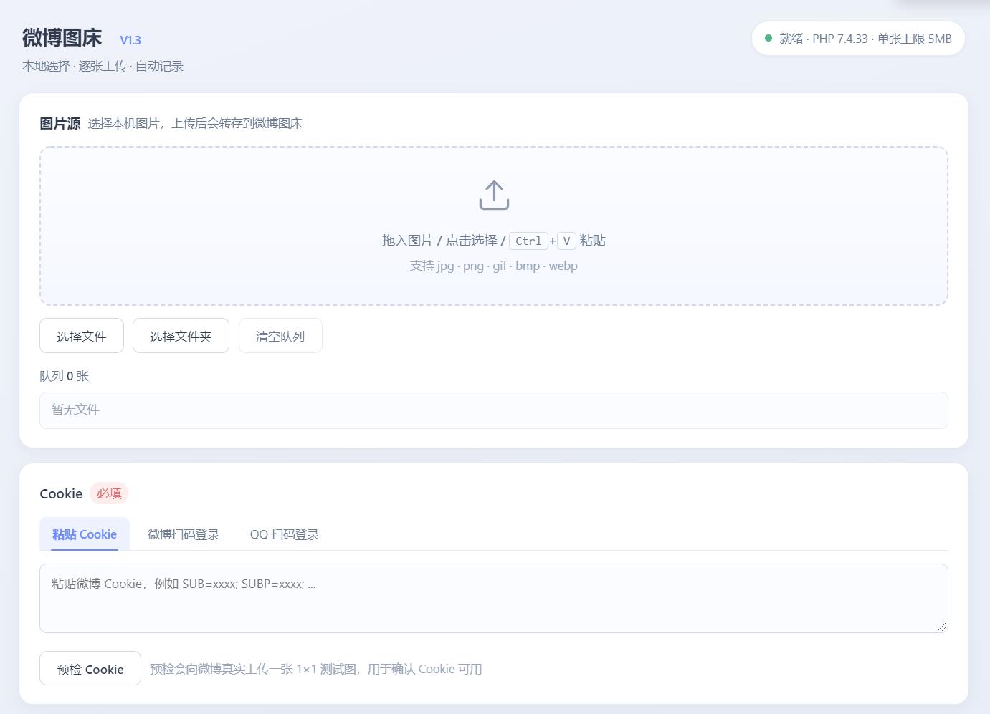Click the 就绪 · PHP 7.4.33 status text

tap(866, 39)
